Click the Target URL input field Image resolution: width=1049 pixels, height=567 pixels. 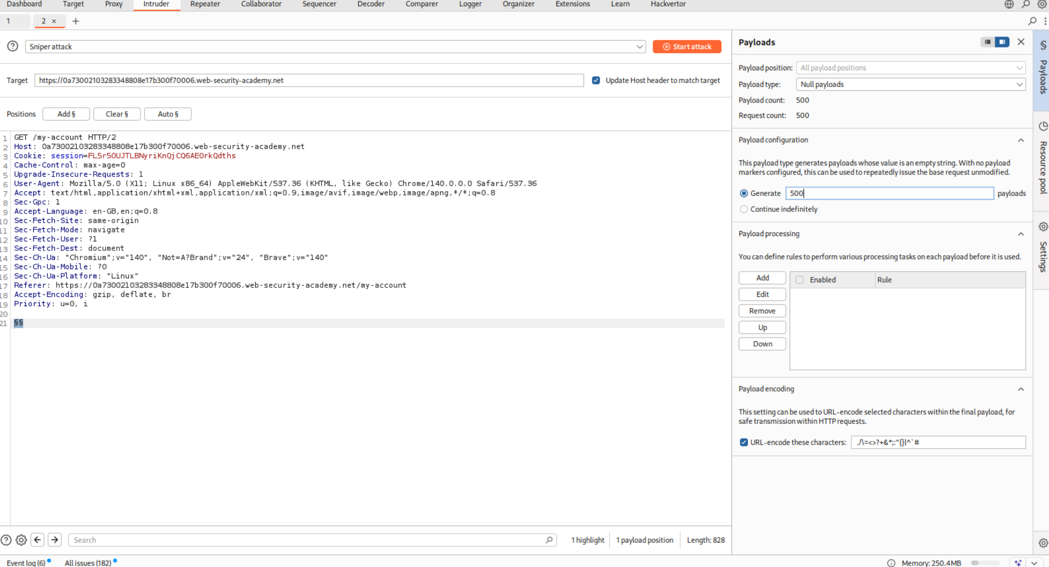click(309, 80)
